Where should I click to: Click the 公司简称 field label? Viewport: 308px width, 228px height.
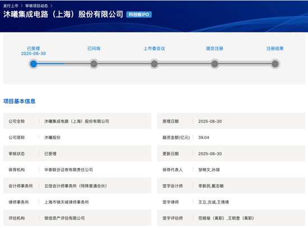coord(16,138)
